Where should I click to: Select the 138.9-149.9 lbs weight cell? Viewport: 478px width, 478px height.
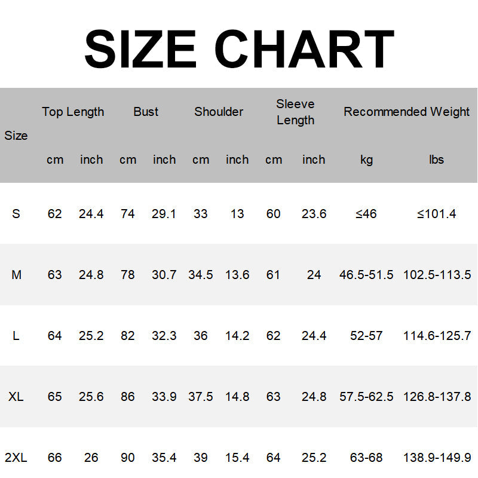point(437,458)
